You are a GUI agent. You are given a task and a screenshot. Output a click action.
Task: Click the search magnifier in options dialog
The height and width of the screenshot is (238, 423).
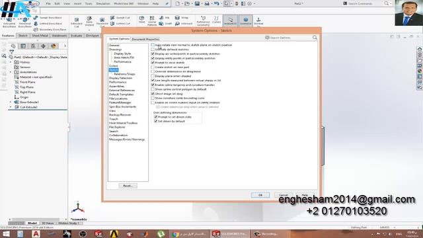coord(315,38)
